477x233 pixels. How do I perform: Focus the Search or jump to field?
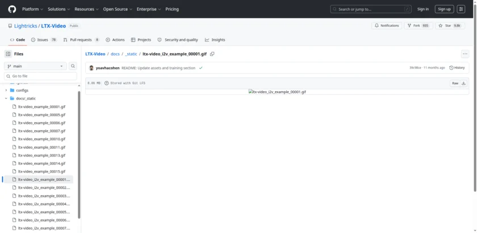pyautogui.click(x=371, y=9)
